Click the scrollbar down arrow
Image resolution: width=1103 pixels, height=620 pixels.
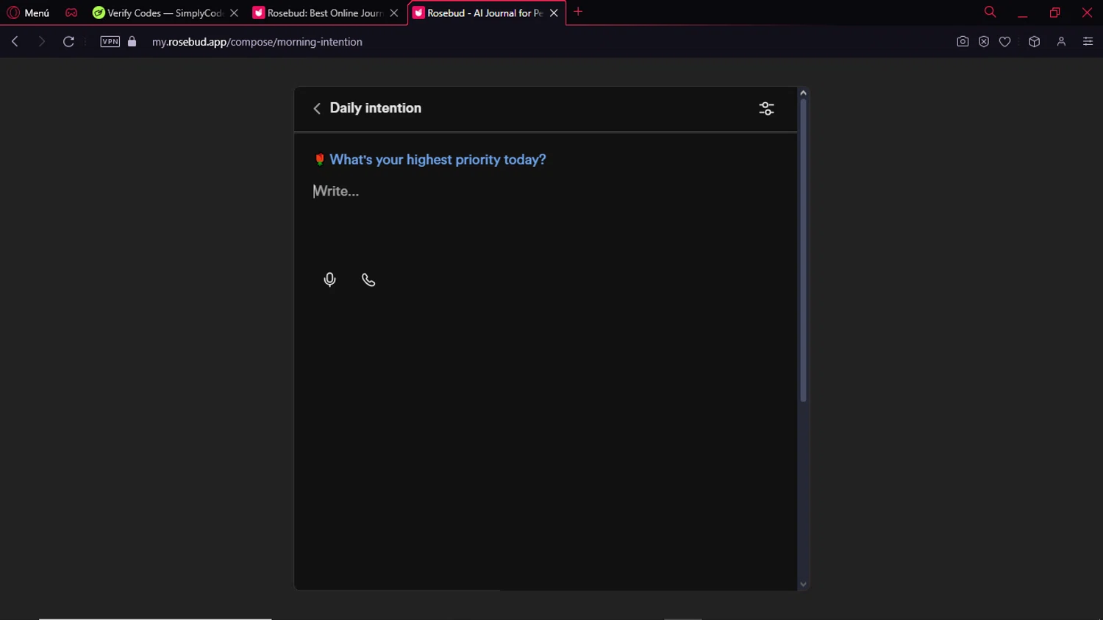803,584
